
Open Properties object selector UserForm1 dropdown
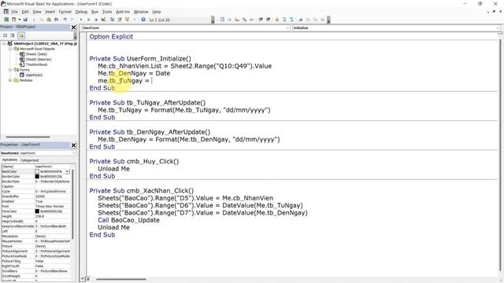pos(73,153)
